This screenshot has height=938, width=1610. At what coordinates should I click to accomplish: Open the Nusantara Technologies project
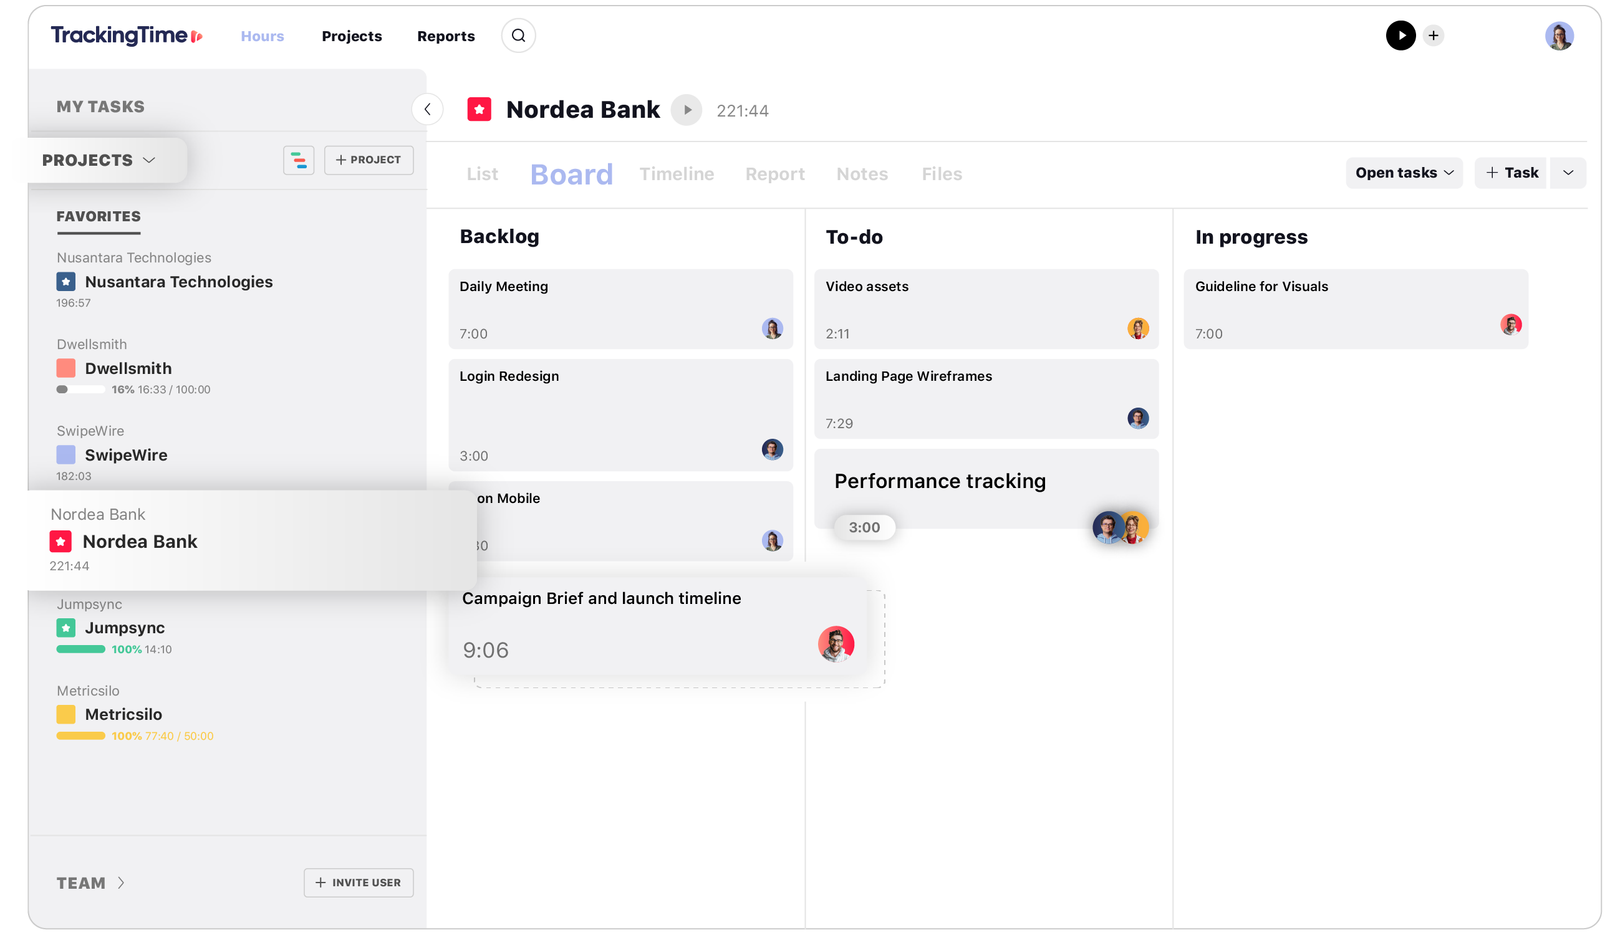(178, 282)
